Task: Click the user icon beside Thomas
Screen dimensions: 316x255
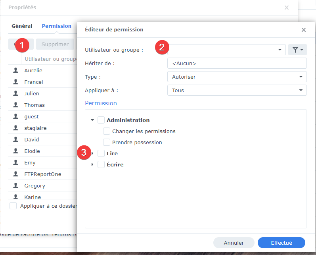Action: (16, 105)
